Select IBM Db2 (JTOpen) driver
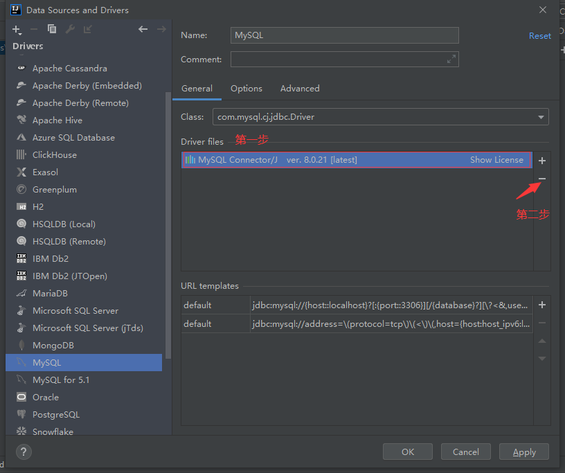This screenshot has height=473, width=565. (84, 276)
